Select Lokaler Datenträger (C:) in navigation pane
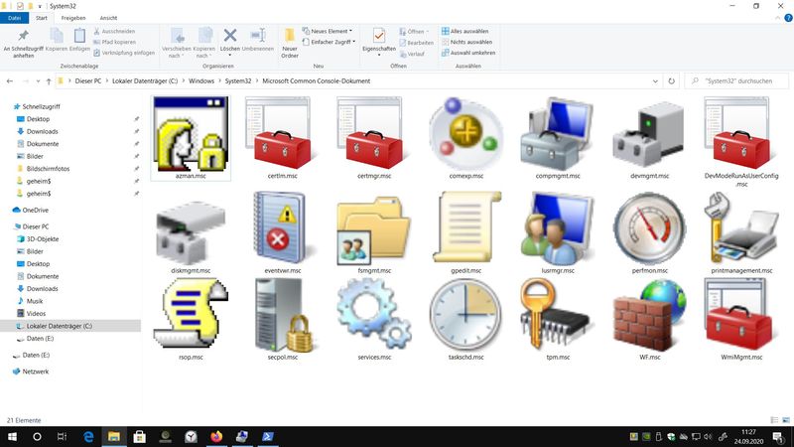794x447 pixels. coord(70,326)
